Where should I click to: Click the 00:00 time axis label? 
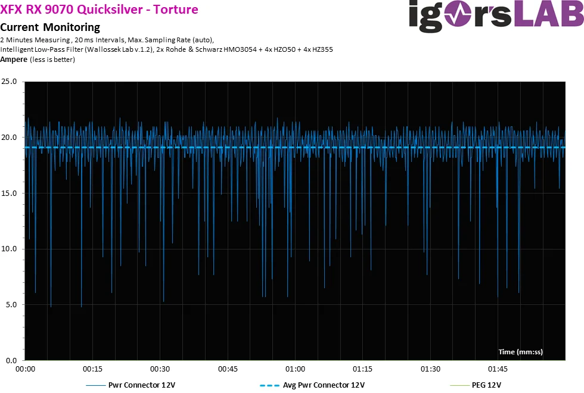coord(25,369)
